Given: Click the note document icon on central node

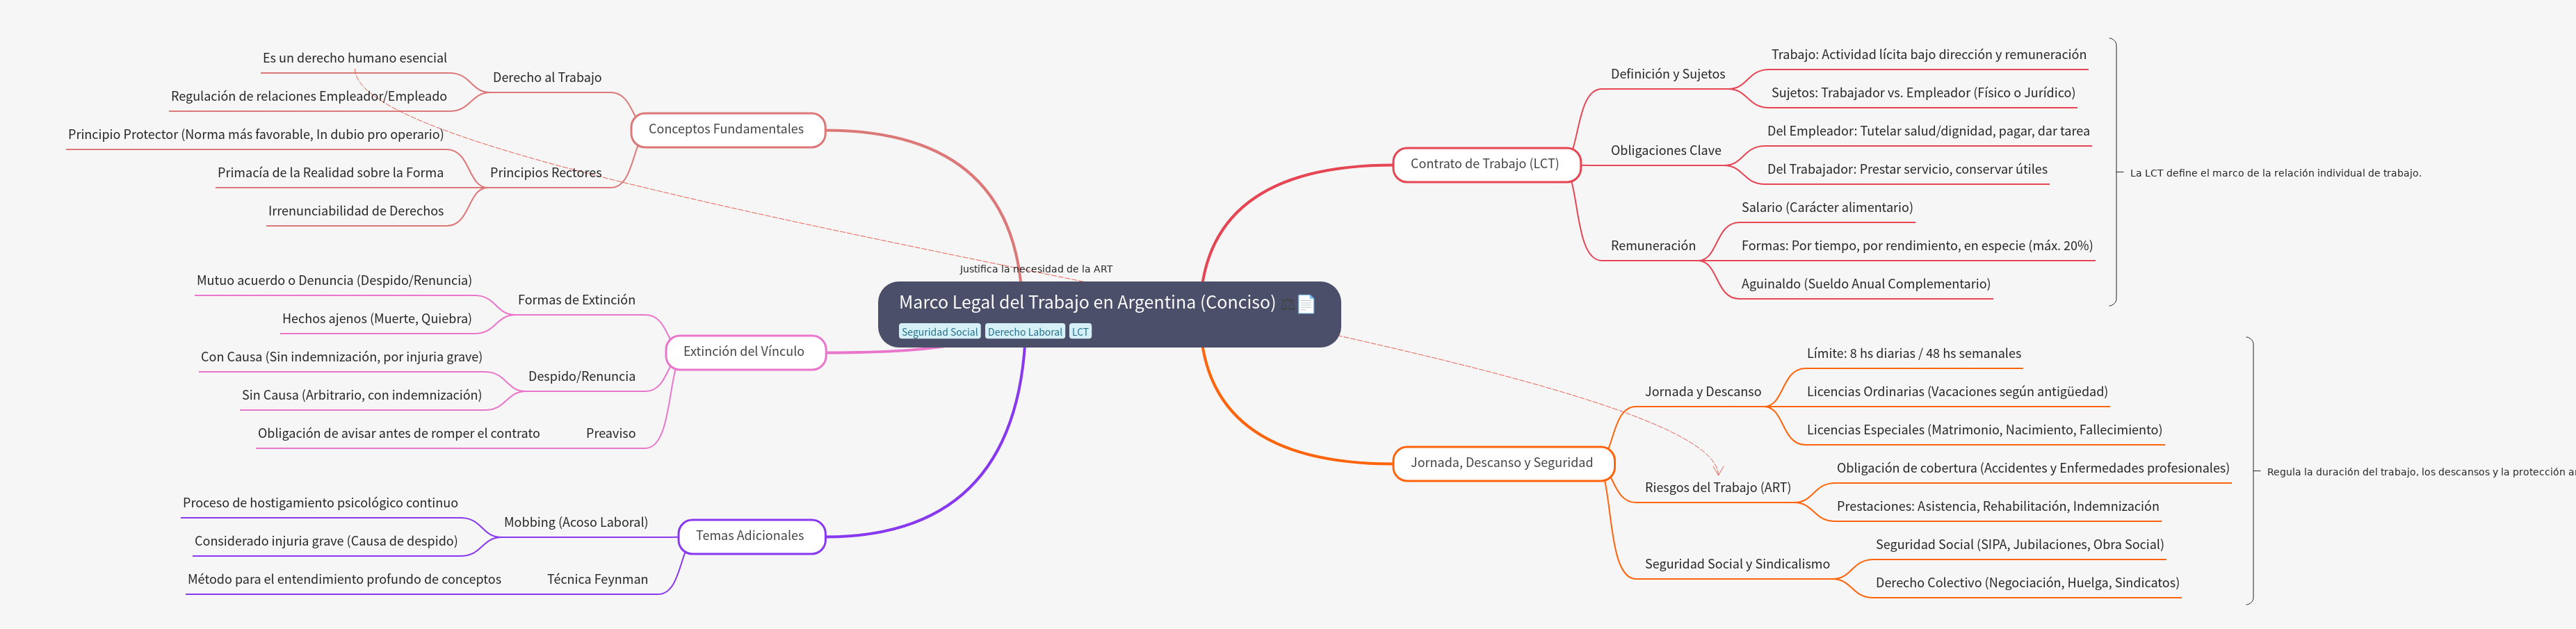Looking at the screenshot, I should [x=1305, y=304].
